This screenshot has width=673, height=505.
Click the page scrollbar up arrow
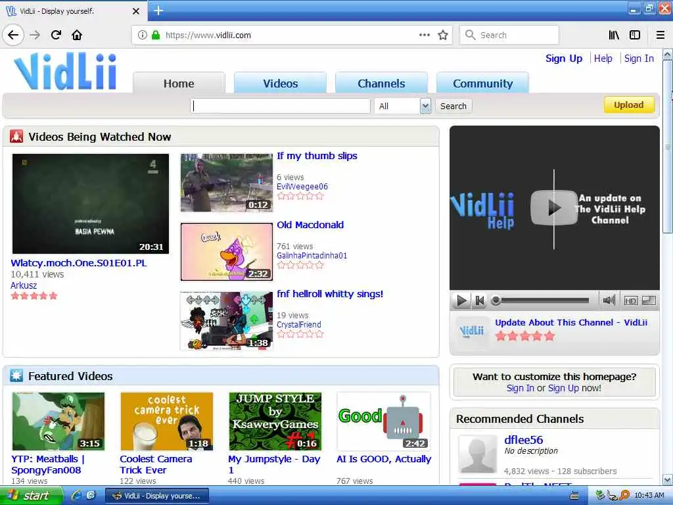668,55
